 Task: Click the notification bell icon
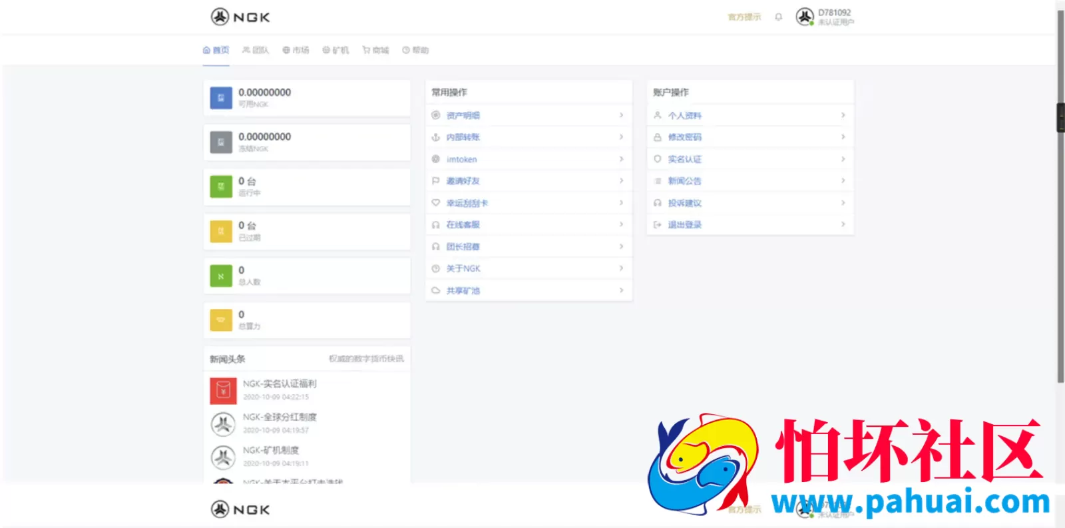point(778,17)
